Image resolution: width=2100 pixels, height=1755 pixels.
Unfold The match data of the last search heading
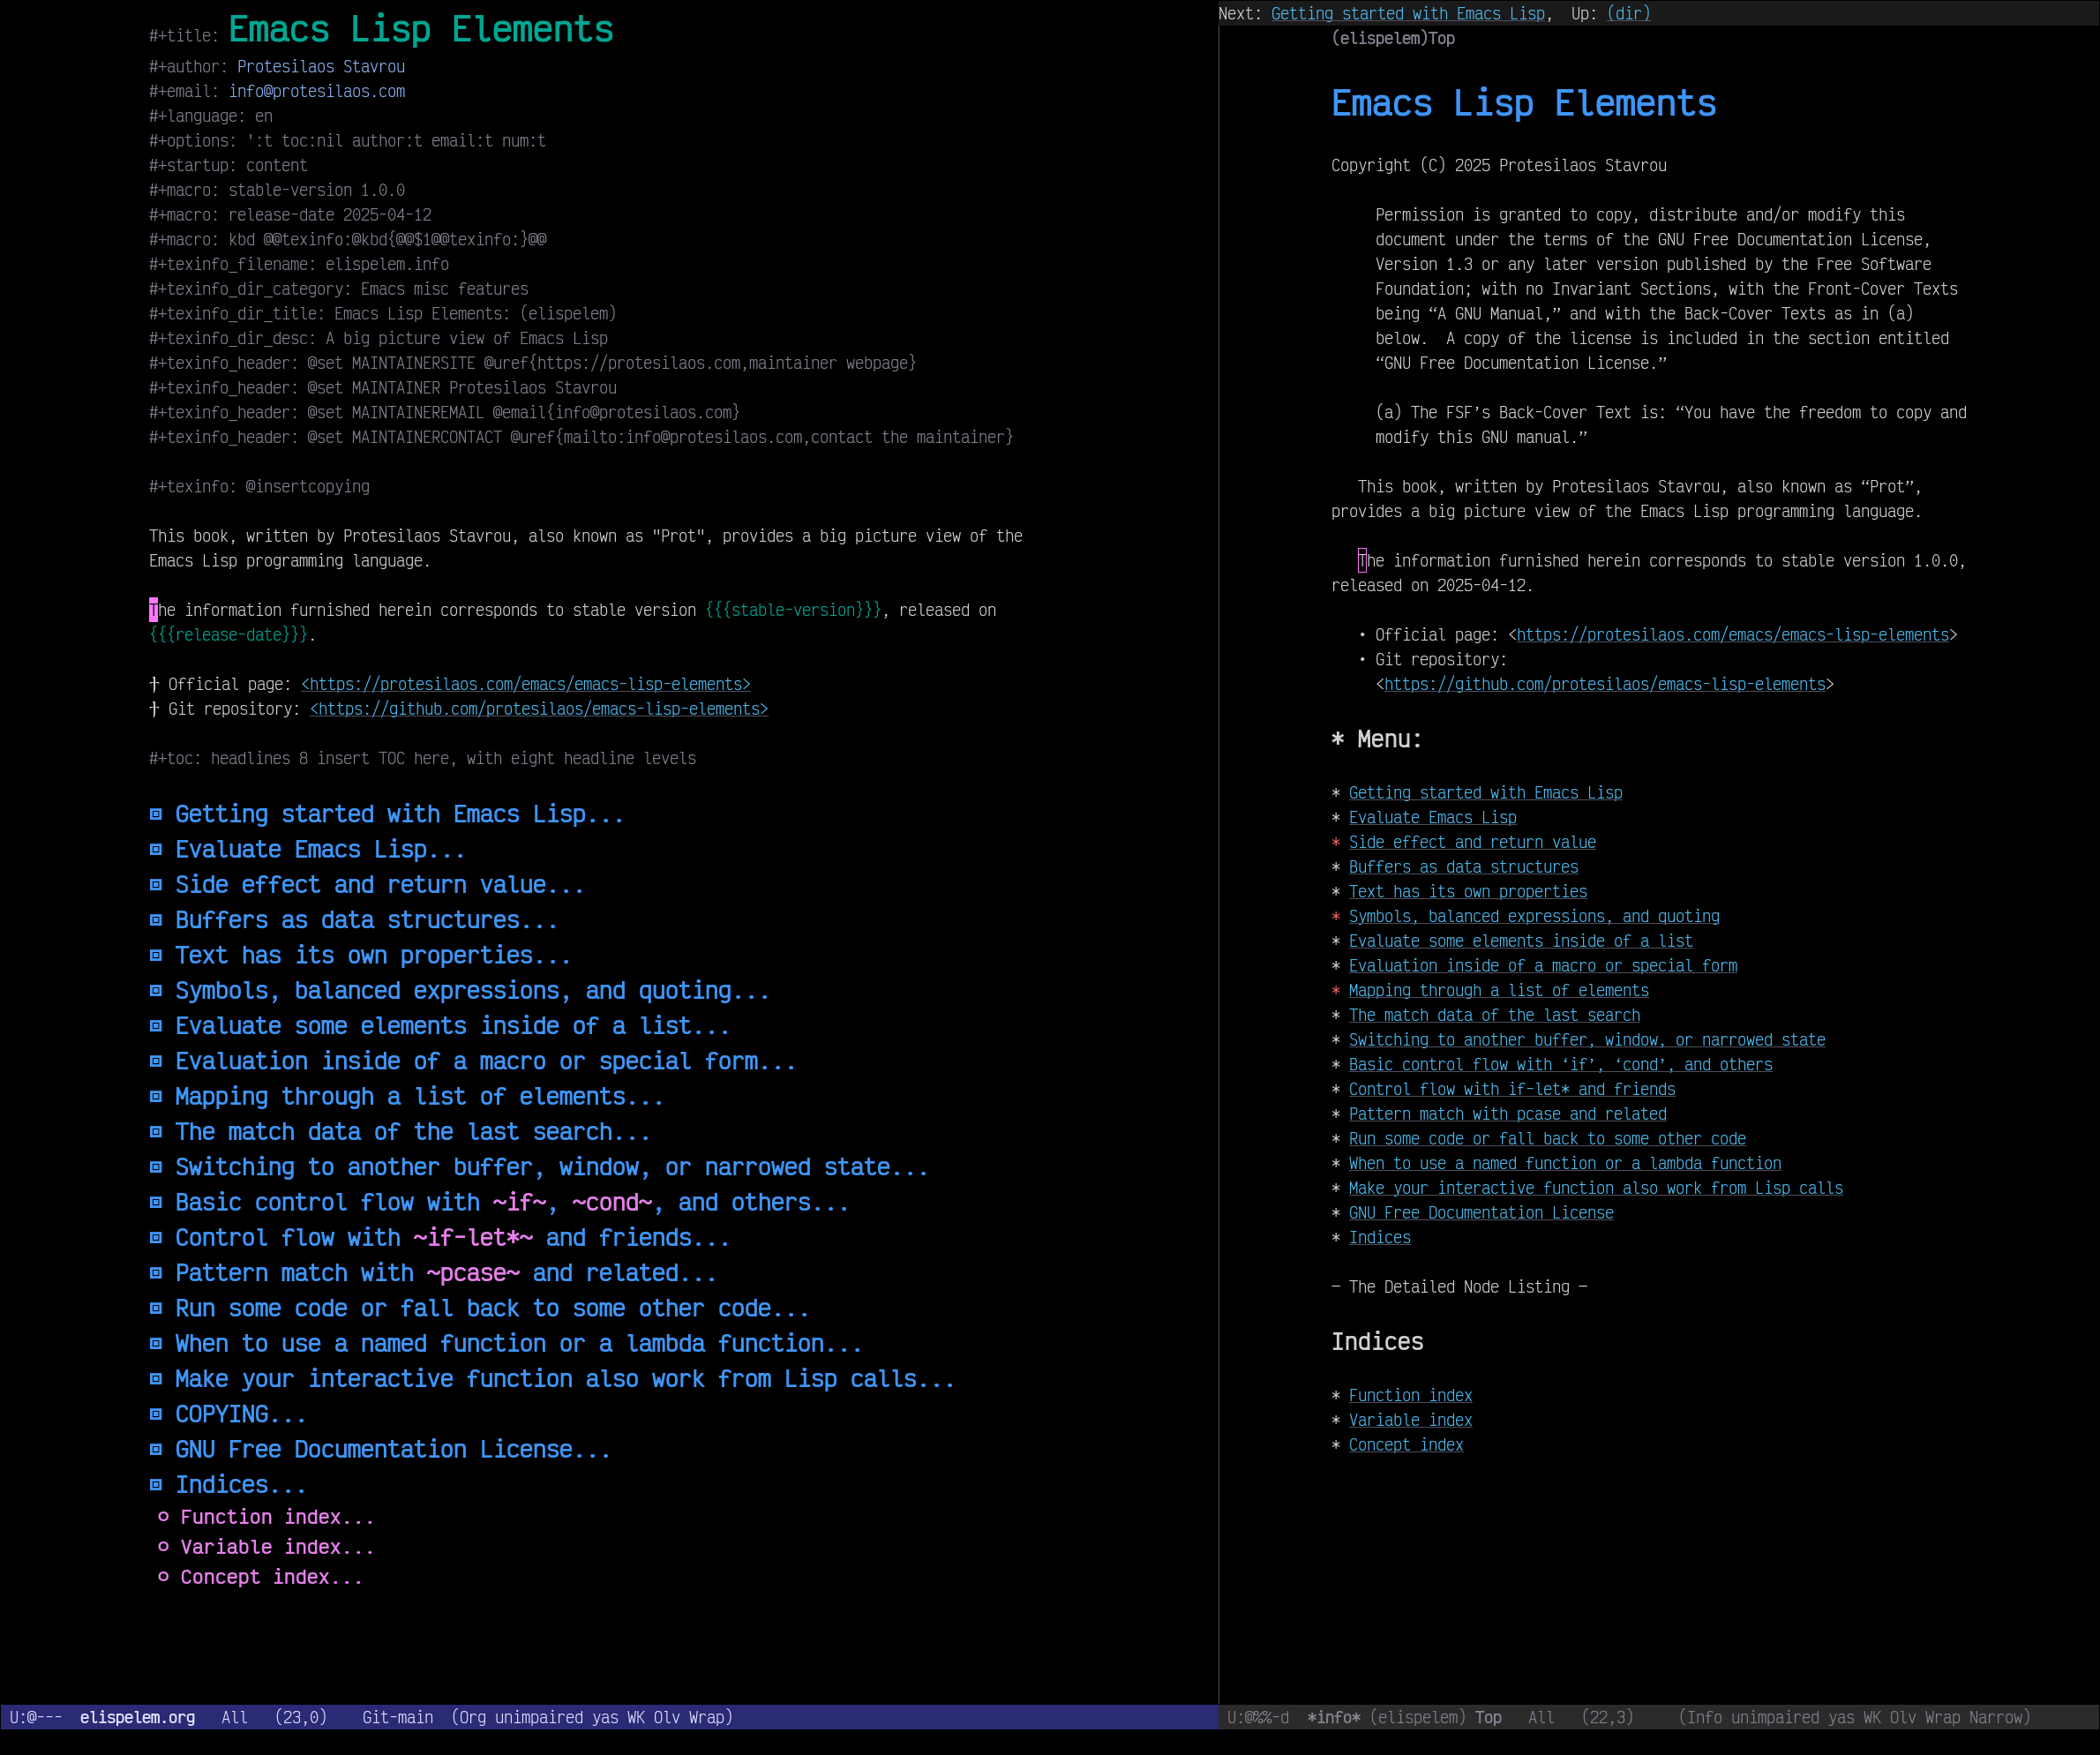[x=412, y=1132]
